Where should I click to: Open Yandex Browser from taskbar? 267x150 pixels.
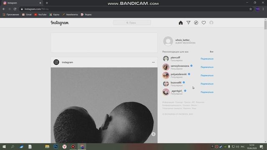[x=65, y=147]
